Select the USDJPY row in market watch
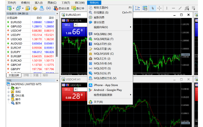This screenshot has height=127, width=203. point(31,35)
